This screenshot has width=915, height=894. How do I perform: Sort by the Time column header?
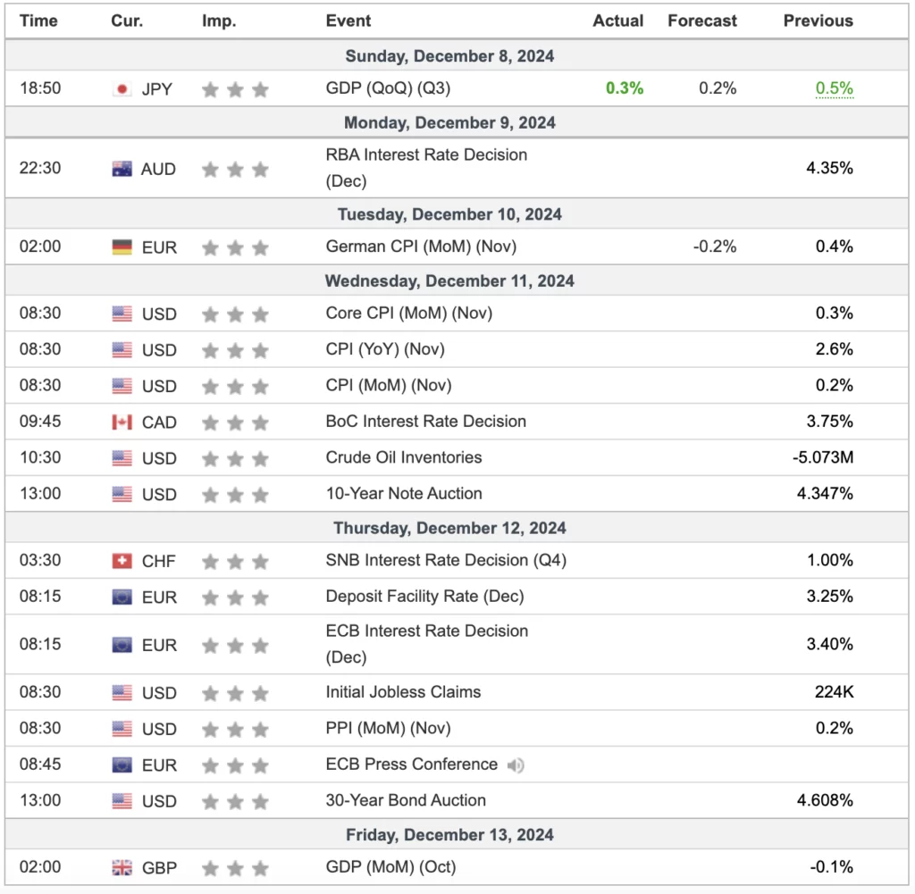click(x=38, y=21)
